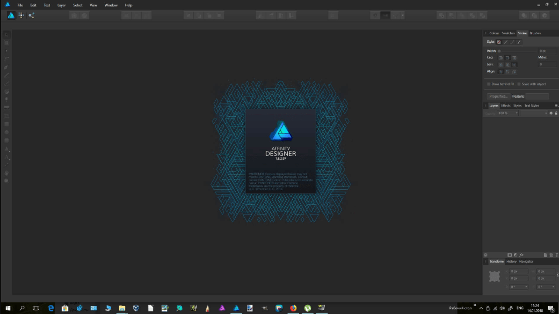Click the stroke Width slider handle

pos(499,51)
